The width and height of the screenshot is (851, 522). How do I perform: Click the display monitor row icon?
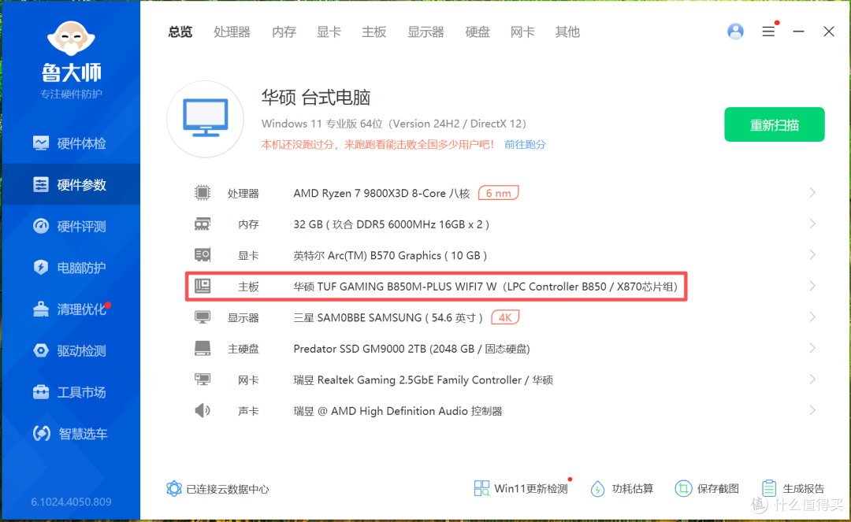click(x=203, y=317)
